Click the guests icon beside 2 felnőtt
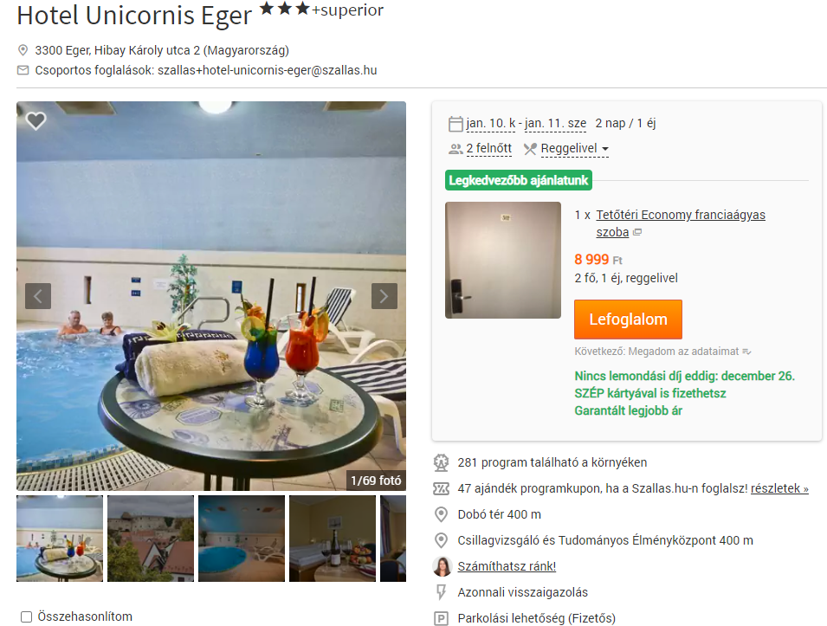The image size is (827, 626). click(x=455, y=149)
